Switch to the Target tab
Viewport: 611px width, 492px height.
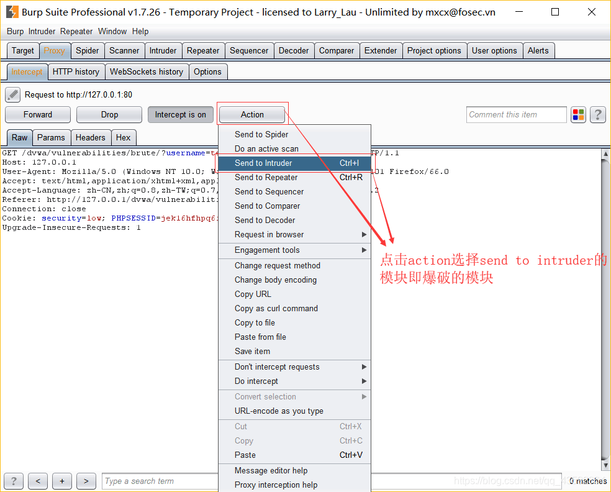click(x=23, y=51)
